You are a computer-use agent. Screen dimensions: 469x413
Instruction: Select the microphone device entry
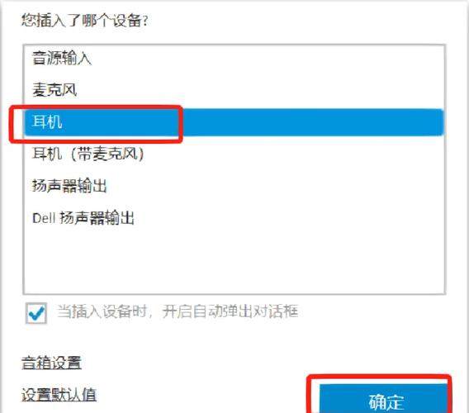point(234,90)
